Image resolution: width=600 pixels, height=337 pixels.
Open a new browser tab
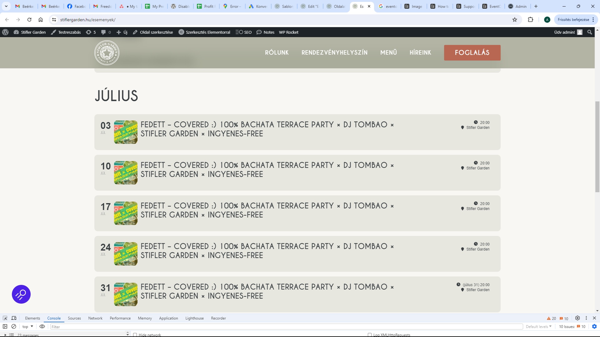(536, 6)
